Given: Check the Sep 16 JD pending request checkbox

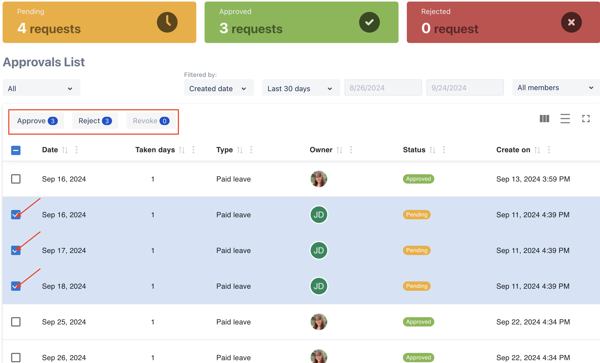Looking at the screenshot, I should click(x=16, y=215).
